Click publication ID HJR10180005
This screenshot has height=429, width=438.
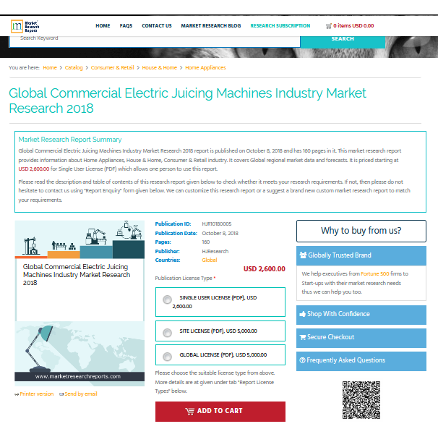click(217, 224)
